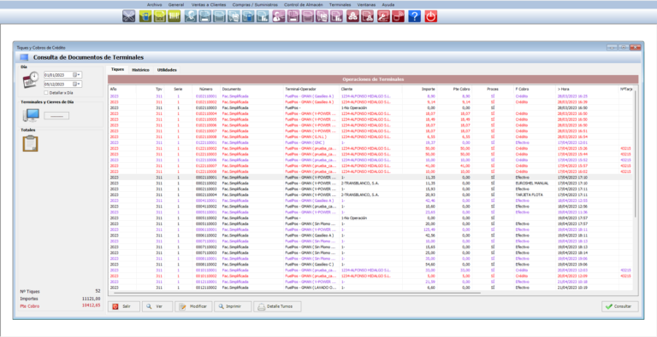Open the calendar dropdown for date 05/12/2023
Viewport: 657px width, 337px height.
(x=77, y=84)
